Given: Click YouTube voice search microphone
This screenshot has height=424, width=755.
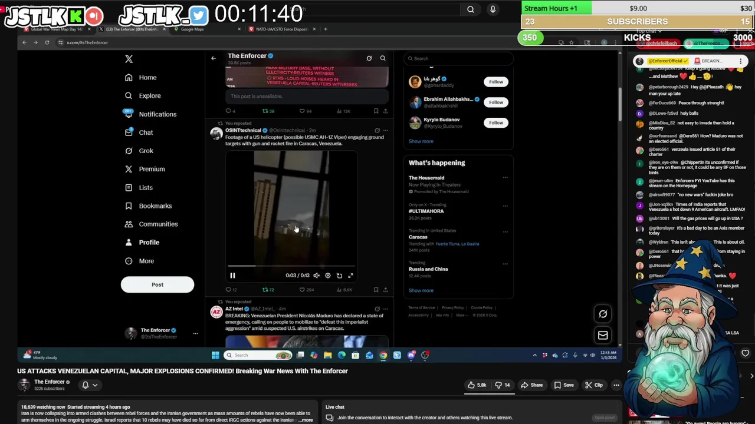Looking at the screenshot, I should point(493,9).
